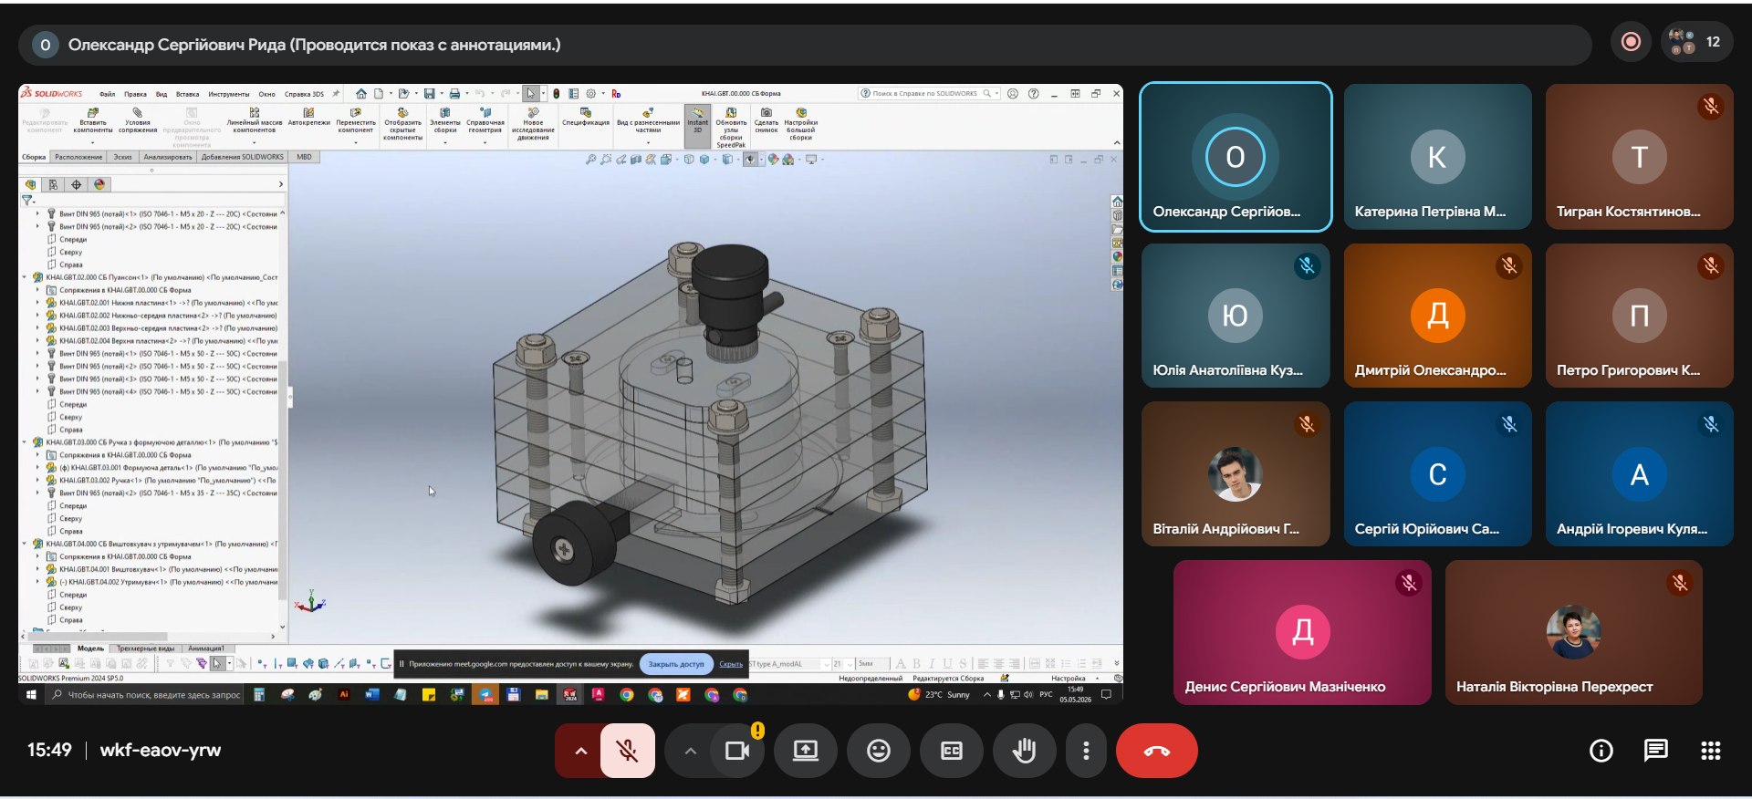
Task: Open the DisplayManager color-ball tab icon
Action: pyautogui.click(x=99, y=184)
